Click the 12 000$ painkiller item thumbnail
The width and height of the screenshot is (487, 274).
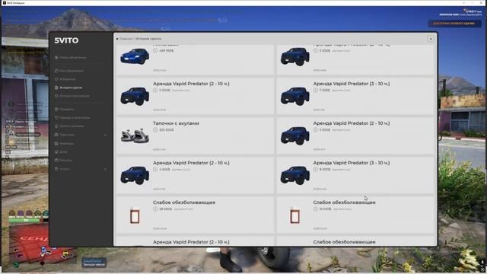pos(294,216)
